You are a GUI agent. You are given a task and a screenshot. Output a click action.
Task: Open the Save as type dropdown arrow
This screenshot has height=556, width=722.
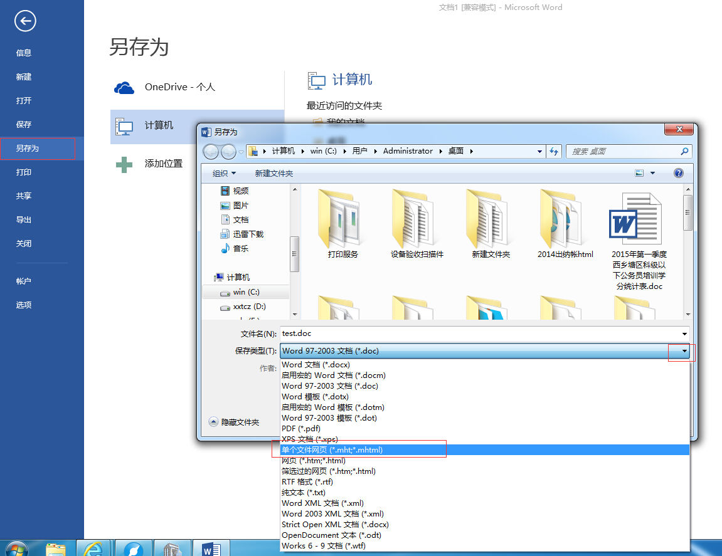(x=685, y=351)
